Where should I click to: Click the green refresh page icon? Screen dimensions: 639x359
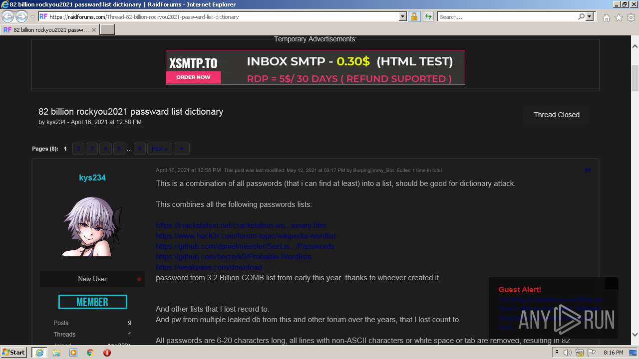(428, 16)
